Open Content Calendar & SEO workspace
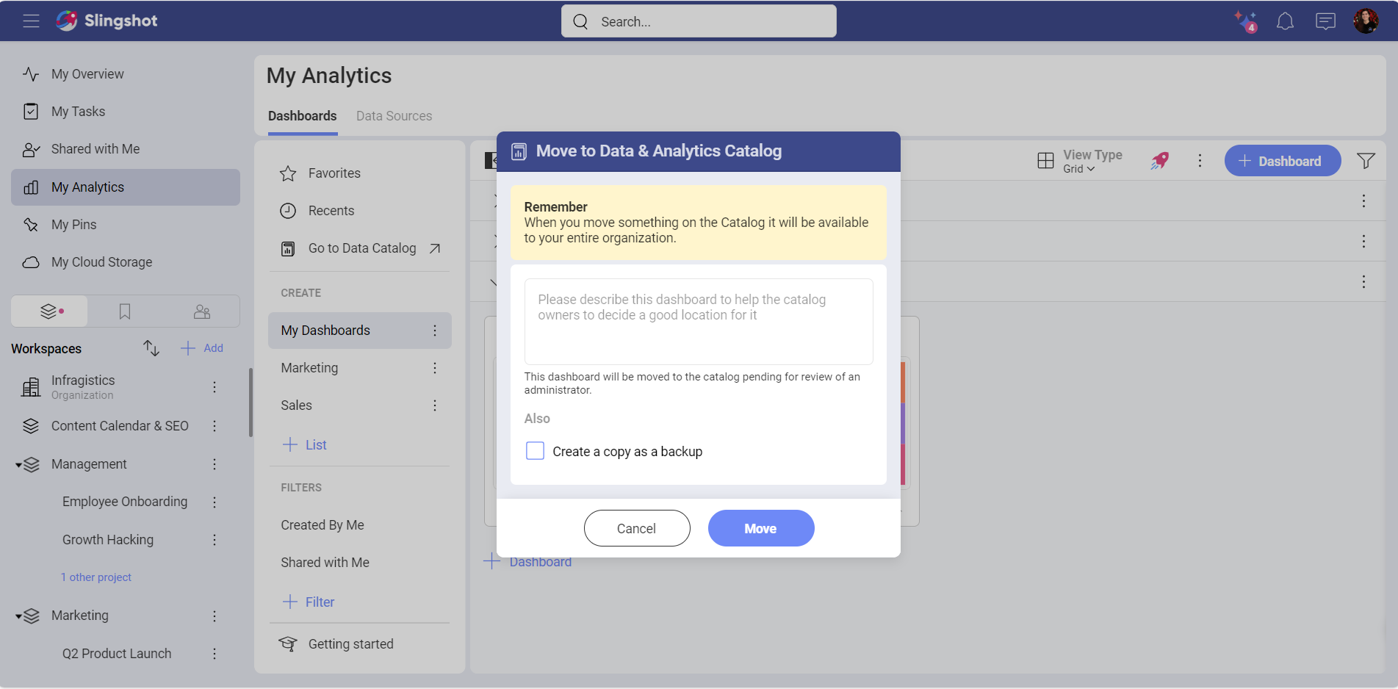The height and width of the screenshot is (689, 1398). [x=120, y=426]
